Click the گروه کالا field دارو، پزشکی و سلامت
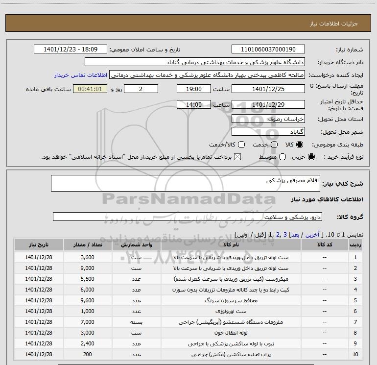377x365 pixels. (x=188, y=217)
